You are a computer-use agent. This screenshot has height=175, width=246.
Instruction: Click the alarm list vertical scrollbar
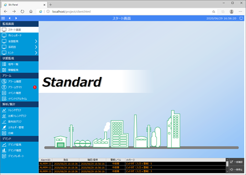click(227, 165)
